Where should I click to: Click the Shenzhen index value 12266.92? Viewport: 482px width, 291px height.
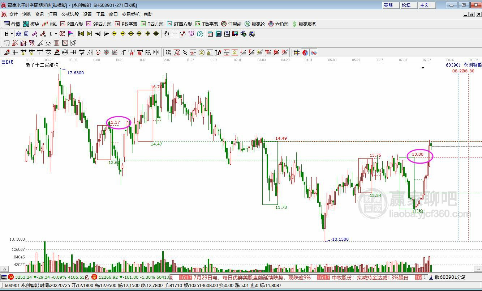[x=108, y=277]
